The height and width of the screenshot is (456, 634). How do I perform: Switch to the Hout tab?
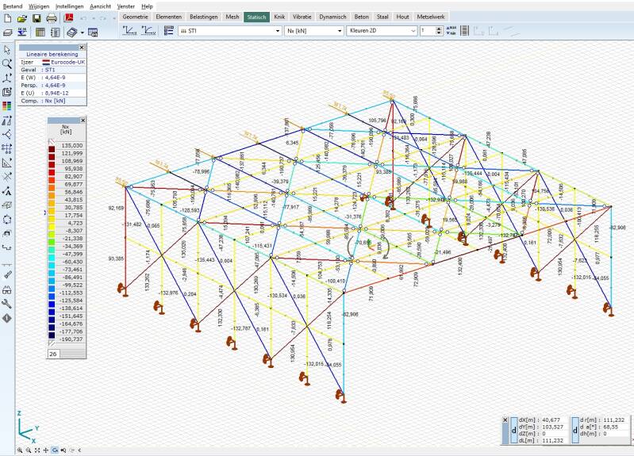point(403,17)
